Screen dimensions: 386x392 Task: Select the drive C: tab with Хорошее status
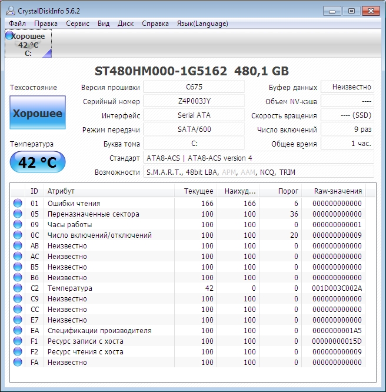28,44
